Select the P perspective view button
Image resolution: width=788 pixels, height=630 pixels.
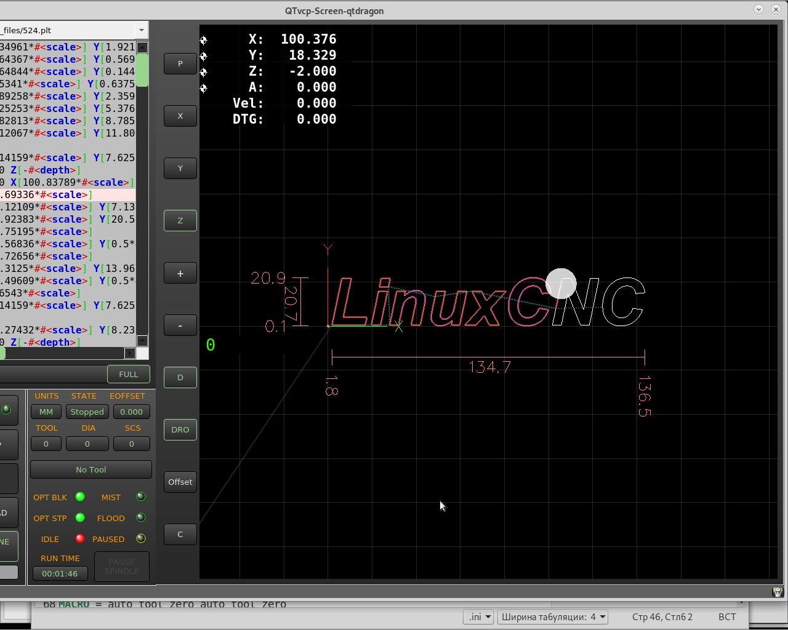[180, 63]
